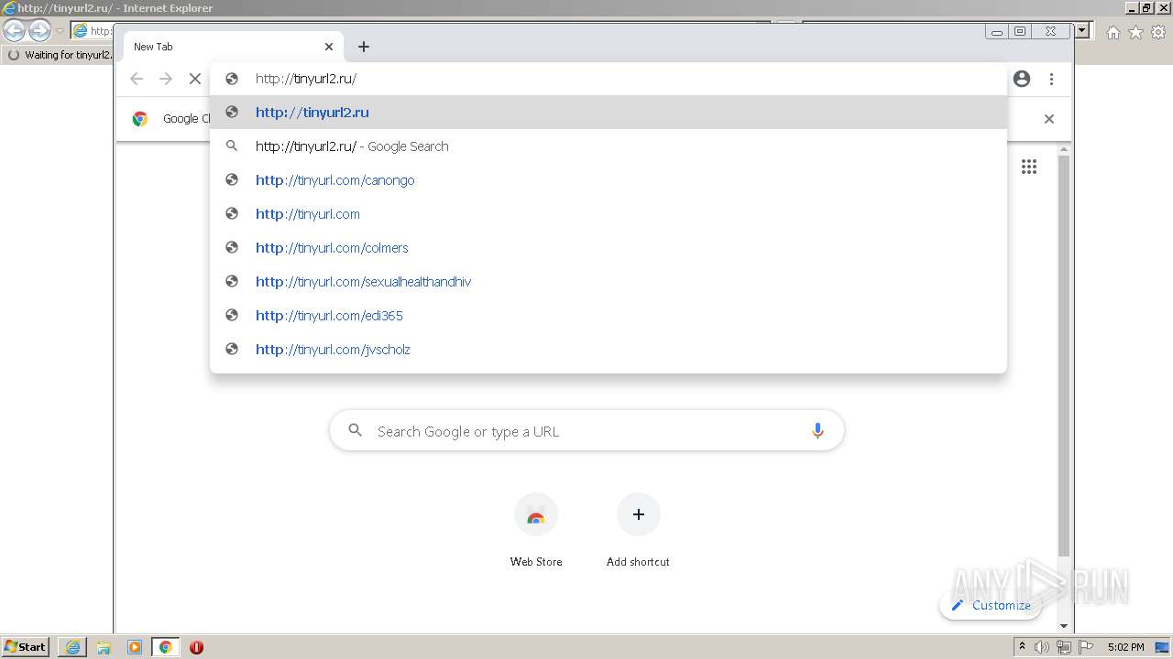Open media player from the taskbar
The height and width of the screenshot is (659, 1173).
pyautogui.click(x=135, y=647)
